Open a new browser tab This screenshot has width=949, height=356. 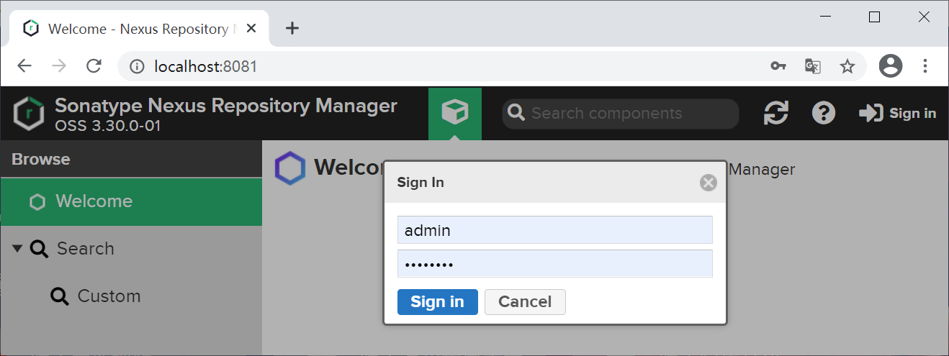[x=292, y=29]
